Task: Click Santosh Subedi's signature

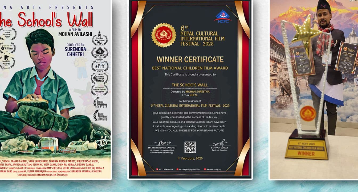Action: click(220, 143)
